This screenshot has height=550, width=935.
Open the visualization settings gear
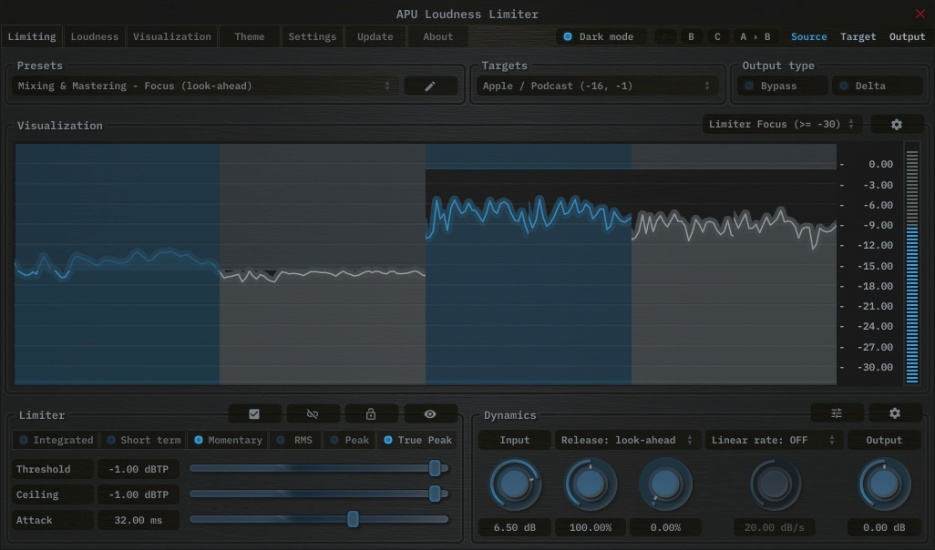pyautogui.click(x=897, y=124)
